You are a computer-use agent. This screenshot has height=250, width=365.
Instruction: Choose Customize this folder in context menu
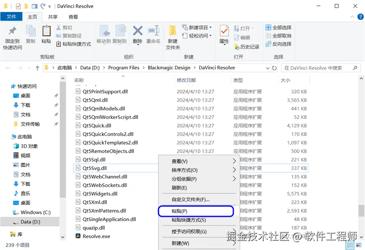click(x=199, y=200)
